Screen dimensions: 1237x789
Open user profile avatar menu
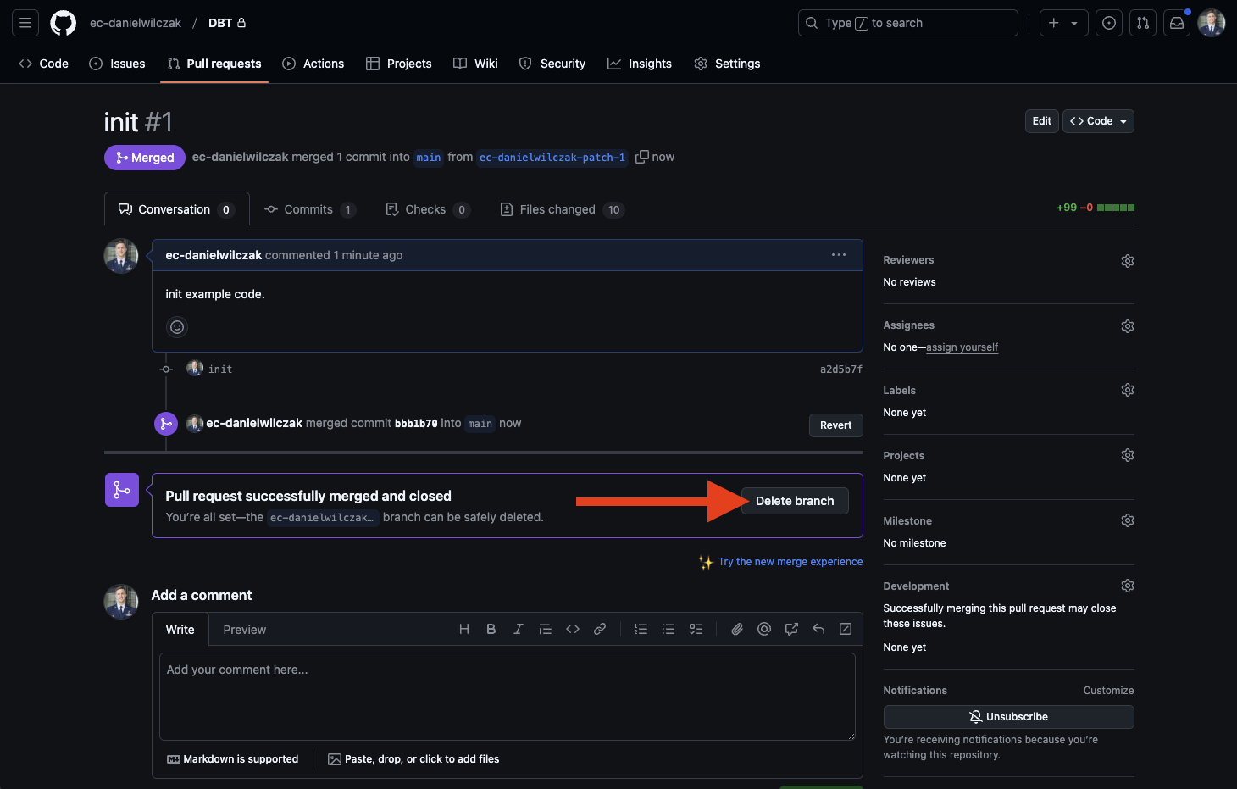pyautogui.click(x=1212, y=23)
